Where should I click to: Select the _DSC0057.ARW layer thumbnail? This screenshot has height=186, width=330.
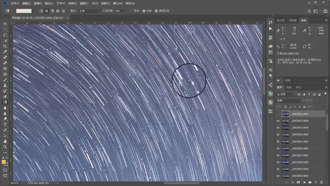285,155
